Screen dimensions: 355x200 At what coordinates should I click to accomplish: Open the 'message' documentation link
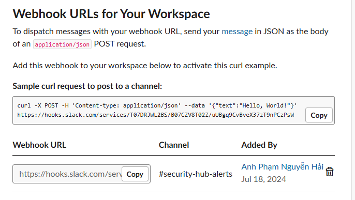coord(237,31)
